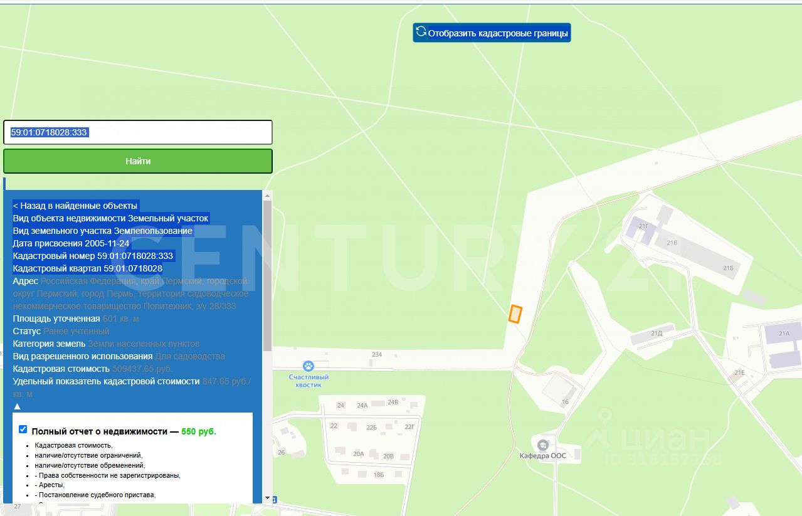Collapse details with the white triangle arrow

[x=17, y=406]
